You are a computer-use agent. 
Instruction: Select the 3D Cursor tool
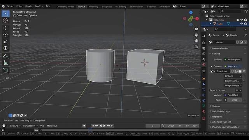coord(5,20)
